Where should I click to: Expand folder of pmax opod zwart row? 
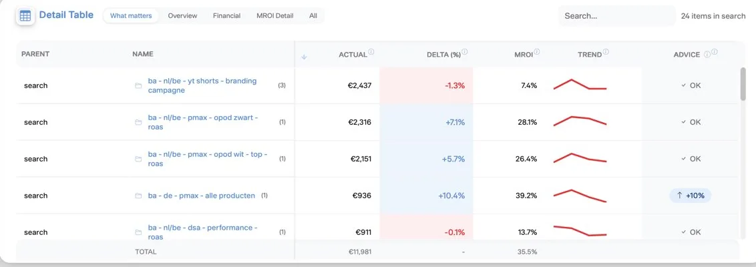[138, 122]
